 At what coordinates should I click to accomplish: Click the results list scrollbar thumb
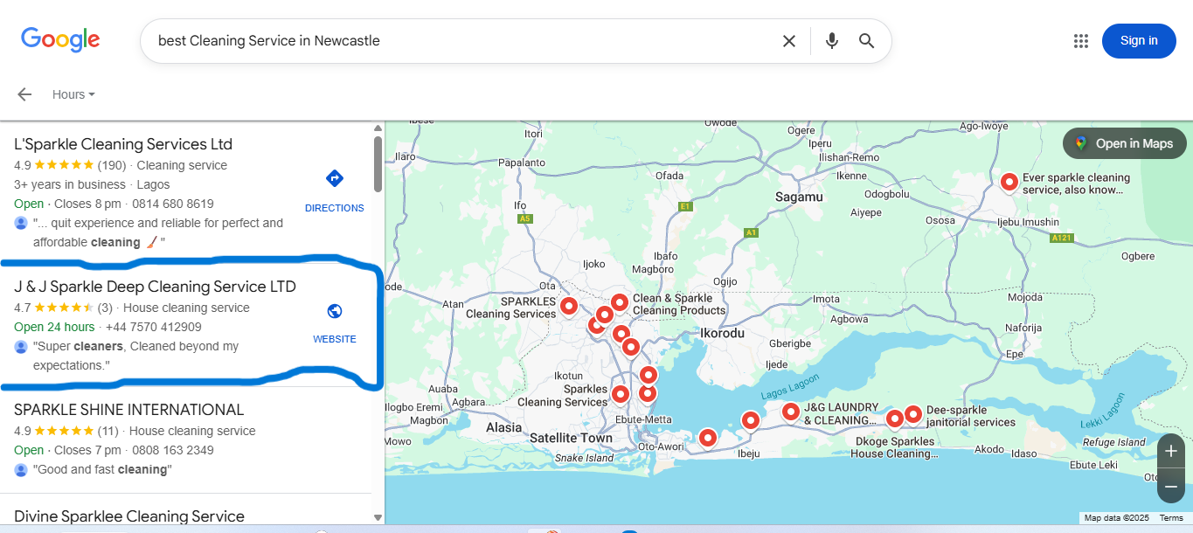point(378,163)
